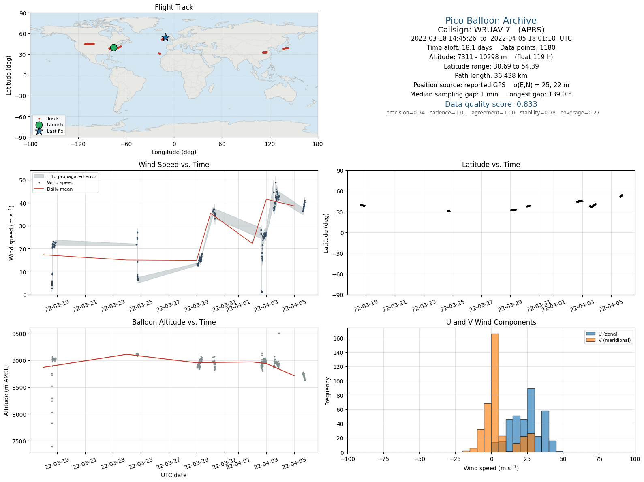The height and width of the screenshot is (482, 644).
Task: Click the "U and V Wind Components" plot title
Action: 491,322
